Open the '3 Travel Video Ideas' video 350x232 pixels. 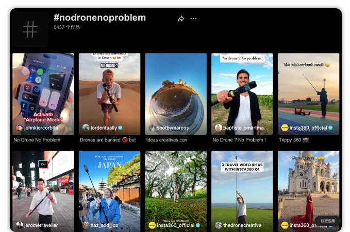pos(242,191)
